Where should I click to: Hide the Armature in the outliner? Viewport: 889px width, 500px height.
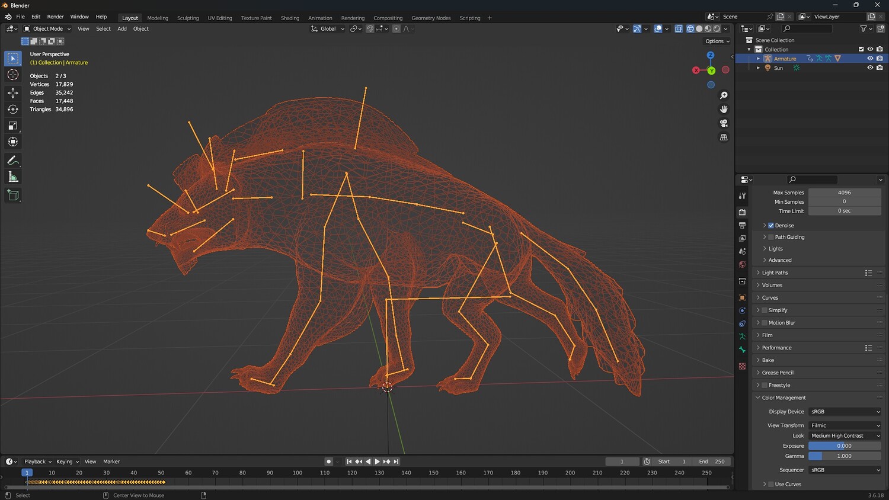pos(870,59)
